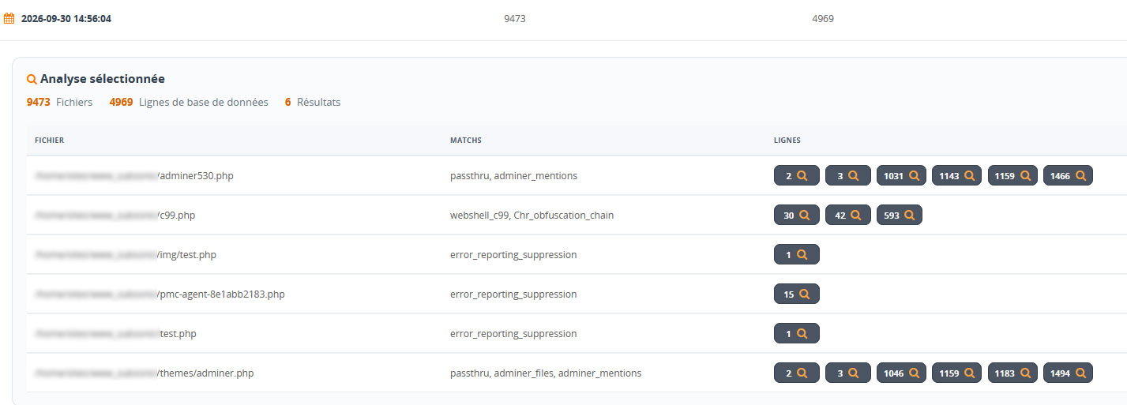This screenshot has height=405, width=1127.
Task: Inspect line 1494 of themes/adminer.php
Action: (1068, 373)
